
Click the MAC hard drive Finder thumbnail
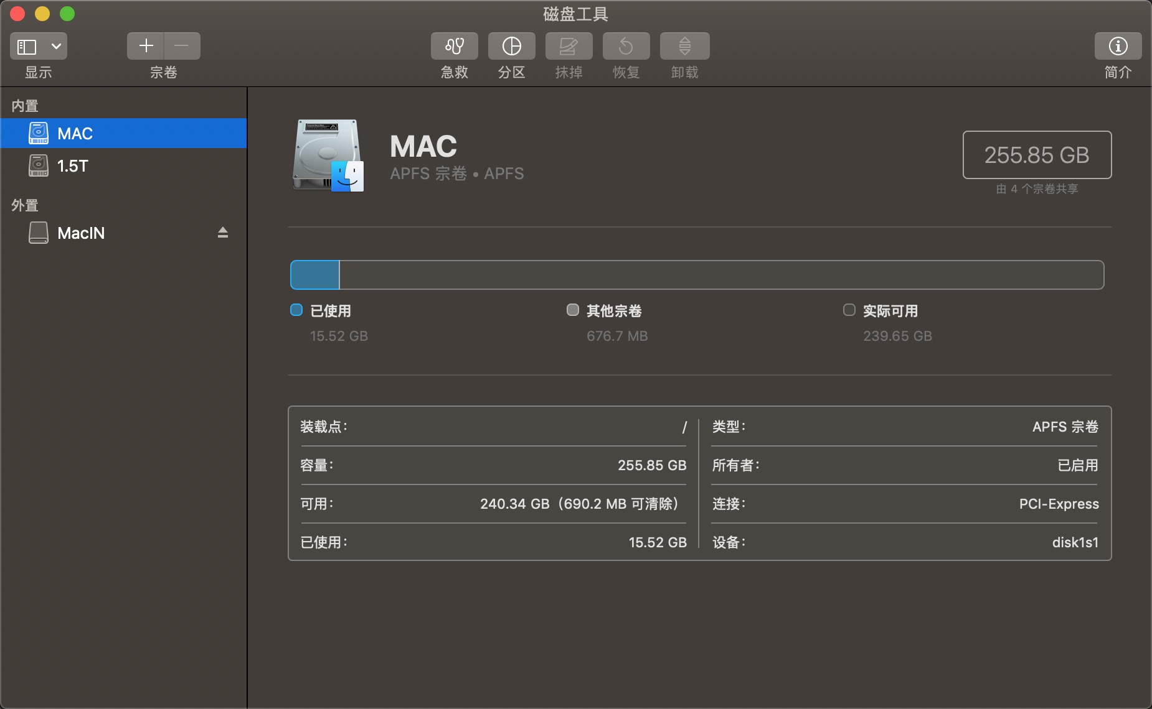328,155
